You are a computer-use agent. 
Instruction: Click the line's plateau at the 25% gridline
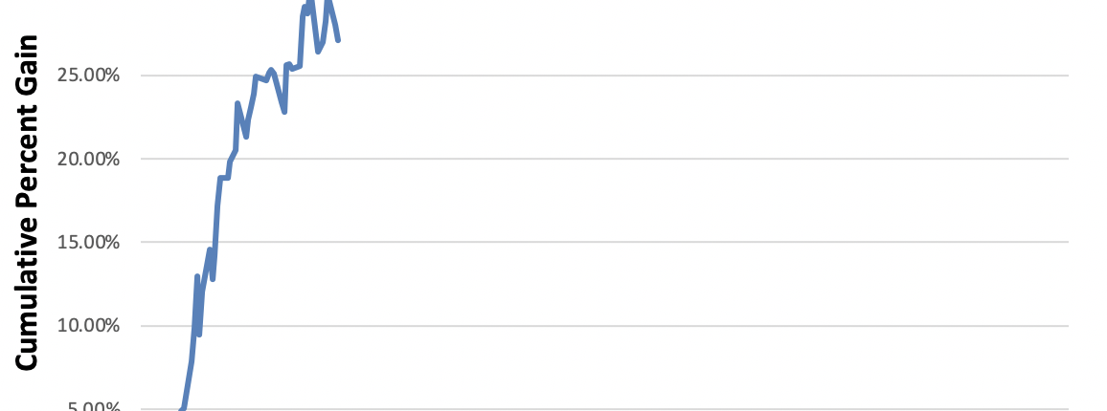pos(260,77)
